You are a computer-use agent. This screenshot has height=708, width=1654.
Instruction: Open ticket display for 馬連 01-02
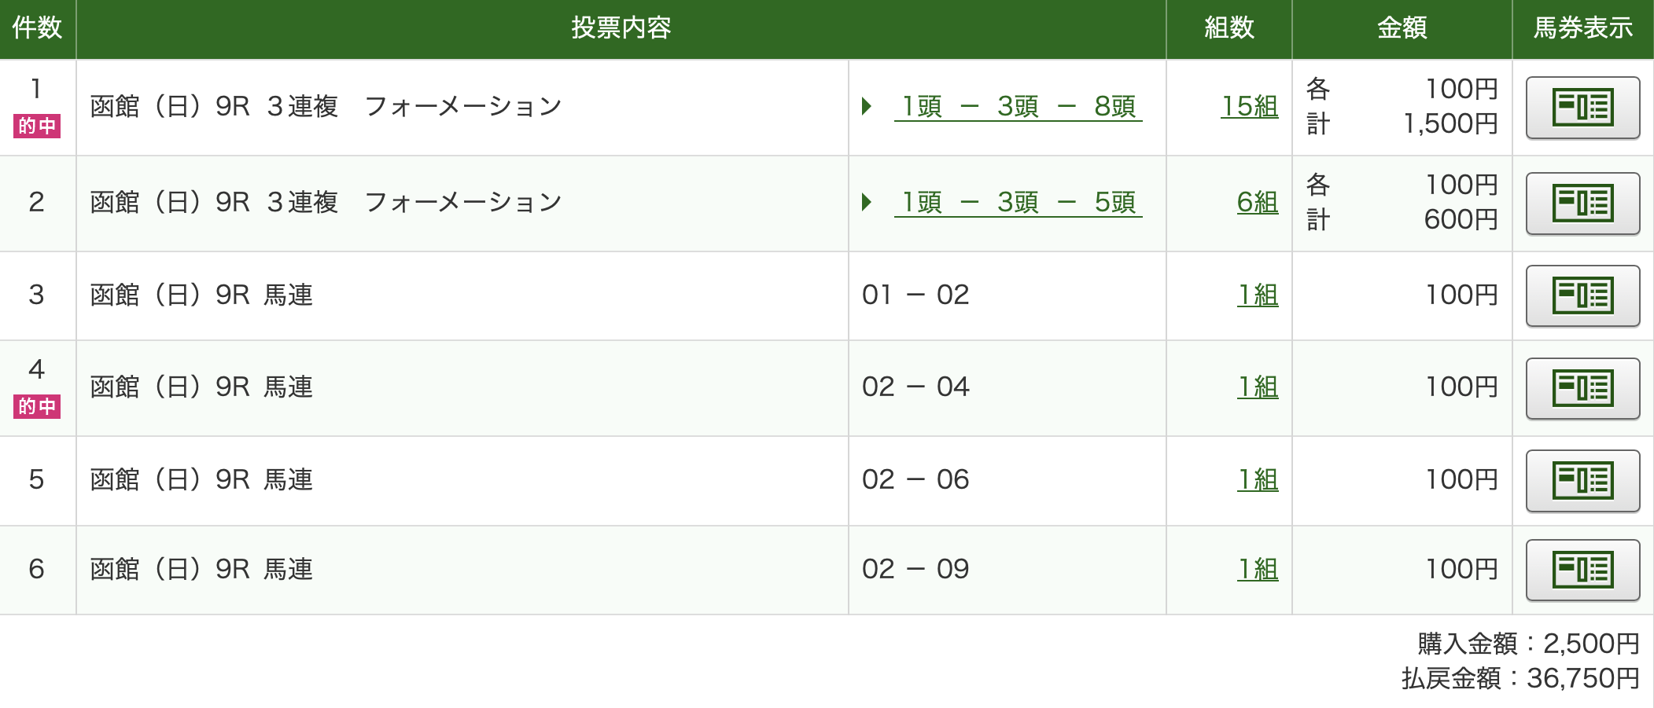pos(1582,295)
